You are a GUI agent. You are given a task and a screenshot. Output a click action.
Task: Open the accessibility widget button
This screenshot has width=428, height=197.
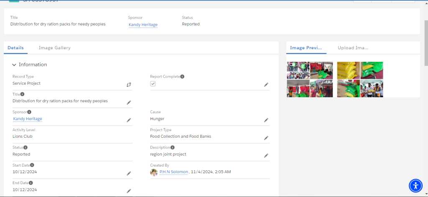pyautogui.click(x=415, y=186)
